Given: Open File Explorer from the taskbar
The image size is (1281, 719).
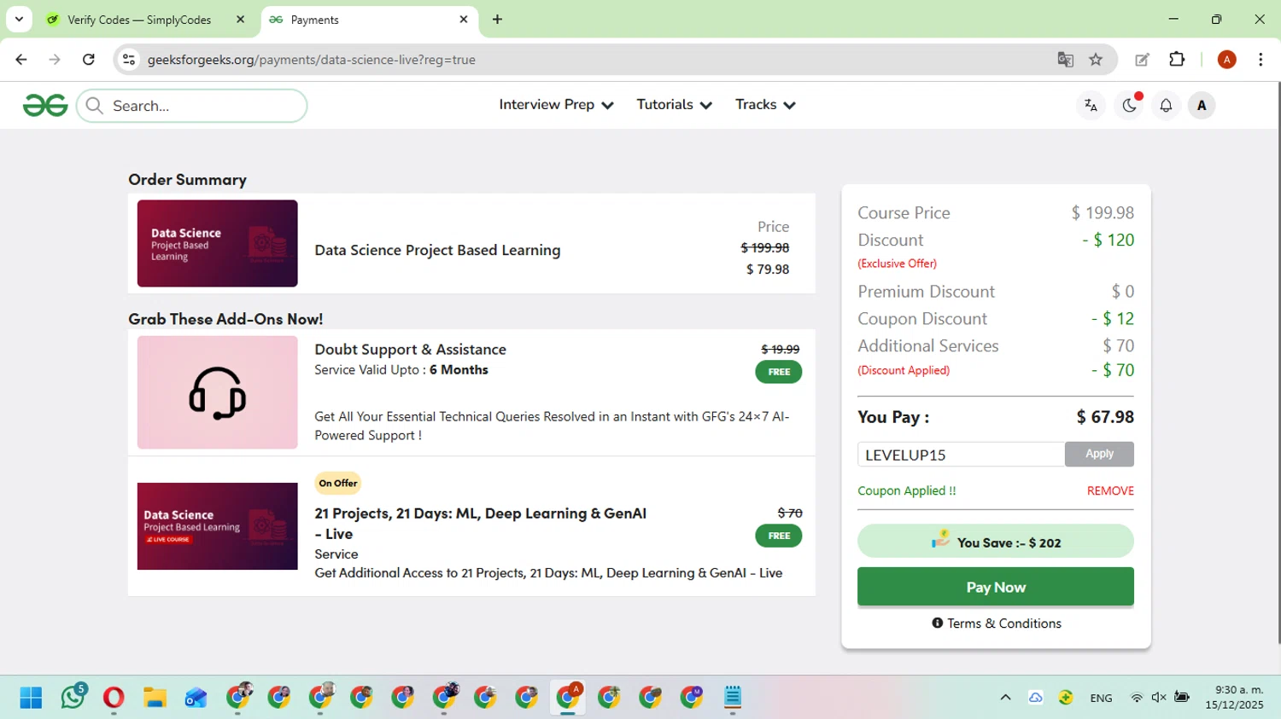Looking at the screenshot, I should click(x=155, y=698).
